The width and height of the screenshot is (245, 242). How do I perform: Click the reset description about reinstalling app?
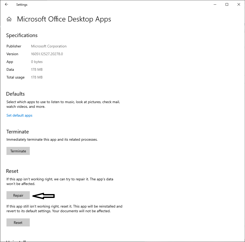point(64,209)
